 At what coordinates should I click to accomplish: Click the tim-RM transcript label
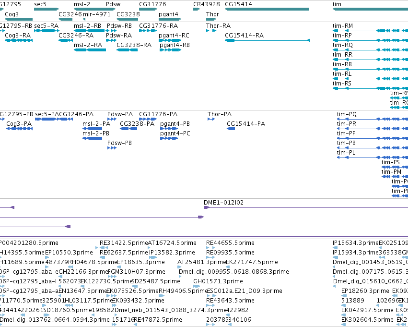[343, 26]
